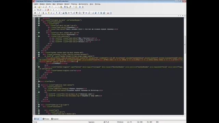This screenshot has height=123, width=219.
Task: Click the horizontal rule icon
Action: click(x=68, y=13)
